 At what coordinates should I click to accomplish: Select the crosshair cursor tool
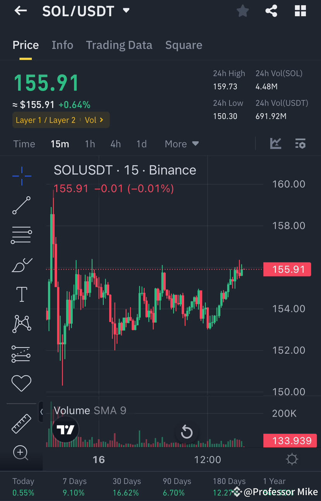click(x=21, y=176)
